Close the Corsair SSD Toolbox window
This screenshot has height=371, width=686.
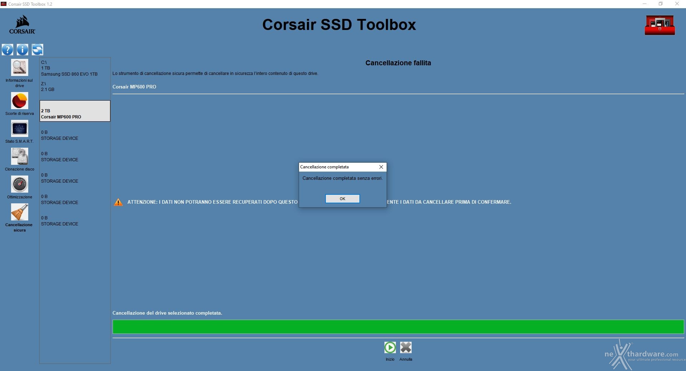(x=677, y=4)
